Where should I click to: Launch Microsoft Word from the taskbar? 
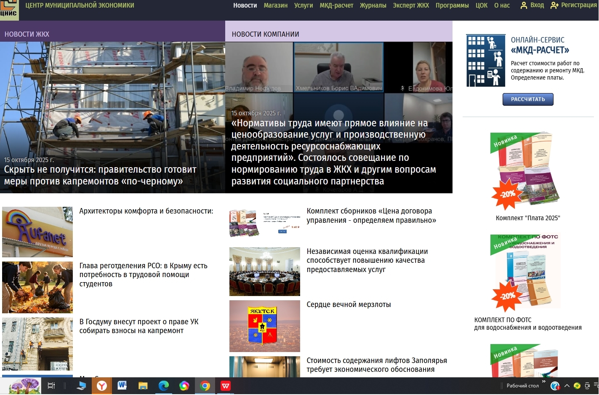[122, 386]
